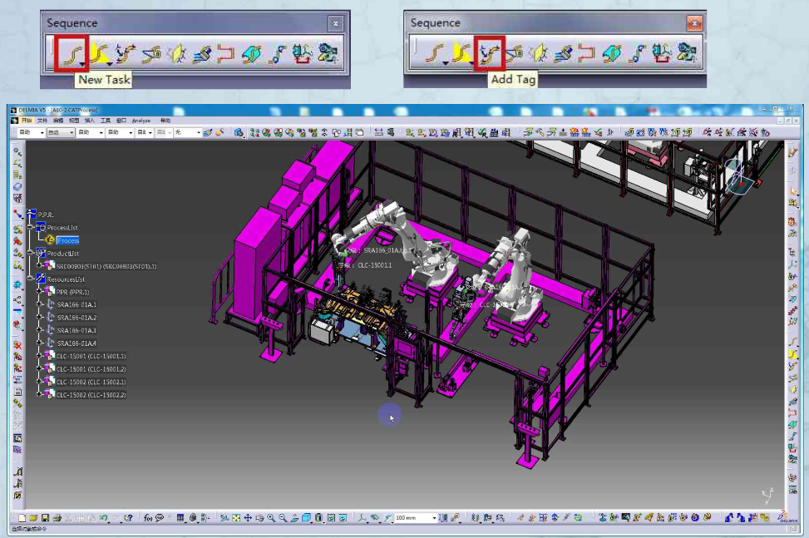This screenshot has height=538, width=809.
Task: Click the Save icon in bottom toolbar
Action: 46,517
